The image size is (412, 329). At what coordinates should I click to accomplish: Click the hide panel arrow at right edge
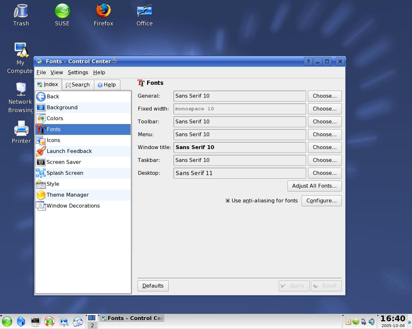pyautogui.click(x=410, y=322)
